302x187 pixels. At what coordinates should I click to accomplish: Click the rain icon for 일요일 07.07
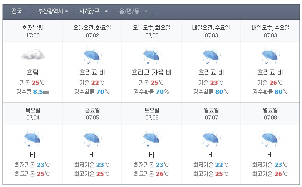coord(211,138)
